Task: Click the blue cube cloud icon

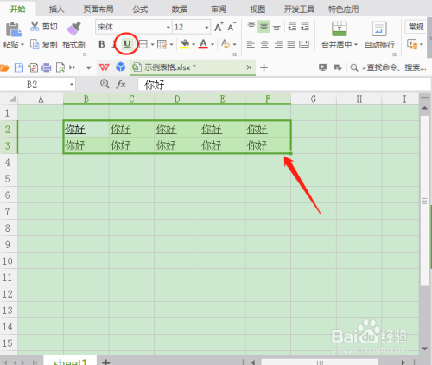Action: (x=121, y=67)
